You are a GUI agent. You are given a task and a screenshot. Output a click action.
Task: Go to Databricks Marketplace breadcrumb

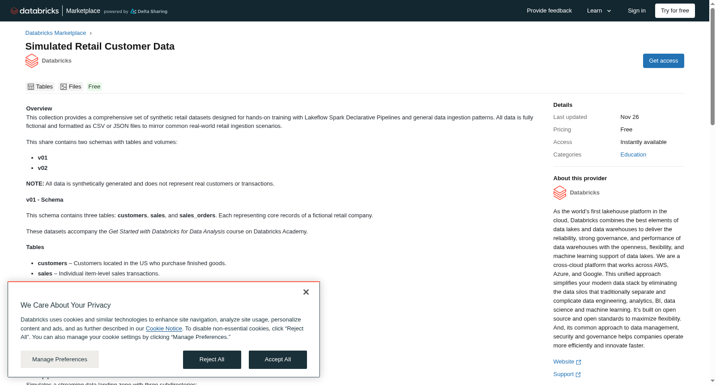point(55,33)
